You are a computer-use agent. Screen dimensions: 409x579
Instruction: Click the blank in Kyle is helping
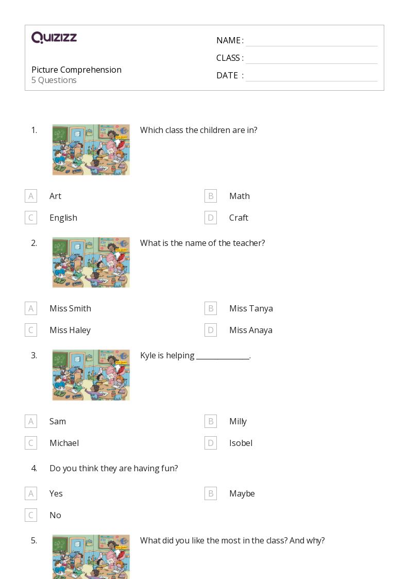(223, 356)
